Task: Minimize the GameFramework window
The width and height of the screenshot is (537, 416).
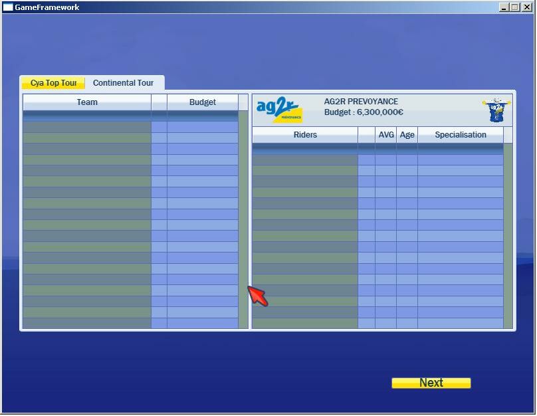Action: coord(504,7)
